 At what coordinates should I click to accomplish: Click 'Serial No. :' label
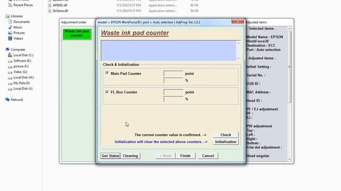pyautogui.click(x=256, y=75)
